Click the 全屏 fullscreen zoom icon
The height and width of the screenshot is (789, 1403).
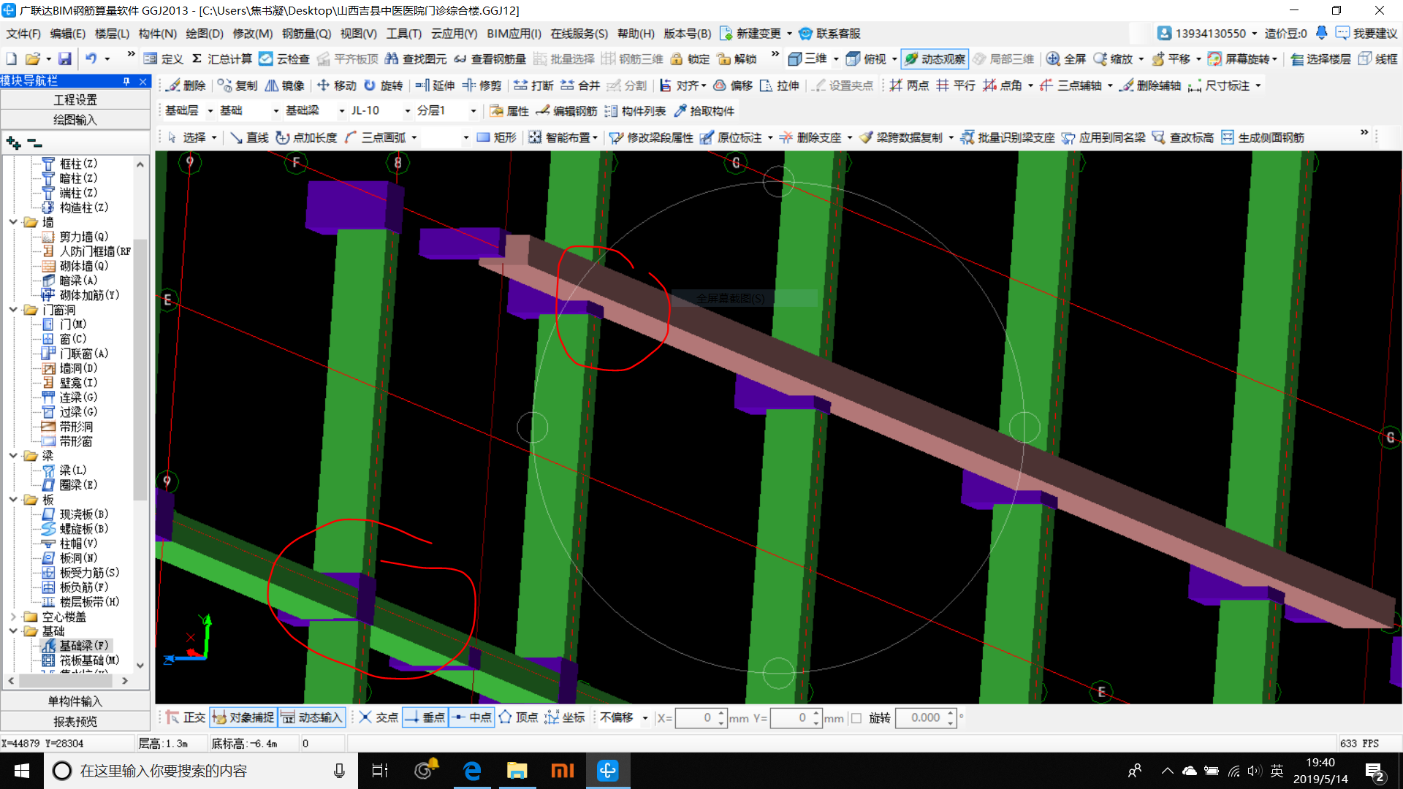1053,59
